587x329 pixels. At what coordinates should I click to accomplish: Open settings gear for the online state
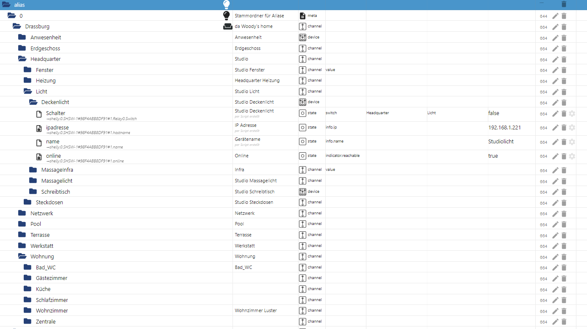click(x=572, y=156)
